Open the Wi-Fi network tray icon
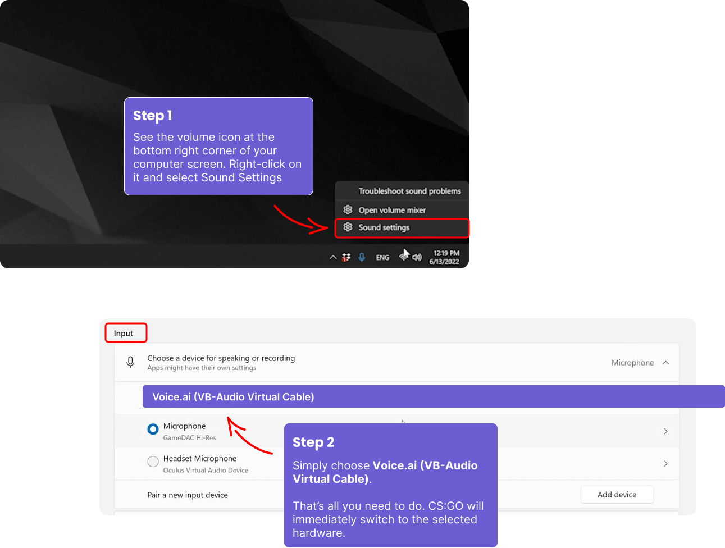Screen dimensions: 725x548 click(x=404, y=257)
